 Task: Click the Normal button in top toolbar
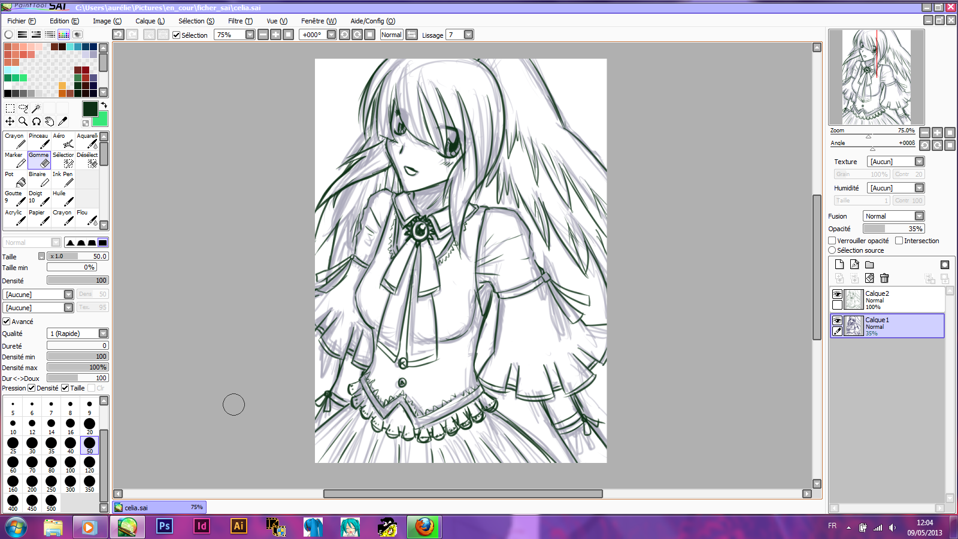click(x=392, y=35)
